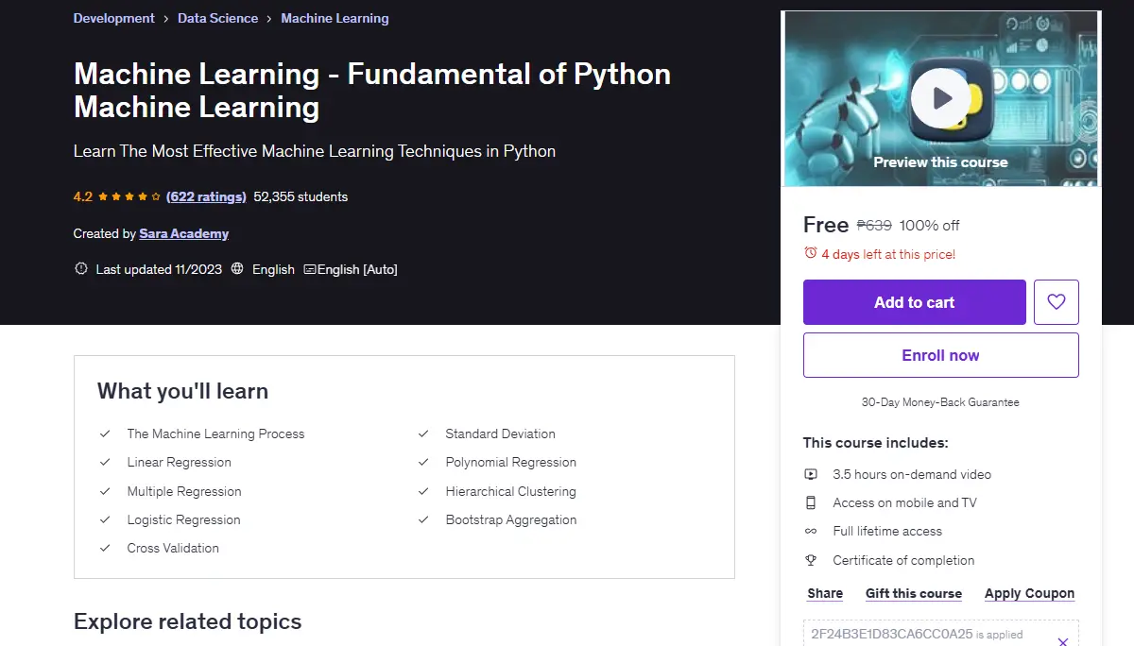This screenshot has width=1134, height=646.
Task: Click the 4.2 rating number
Action: (83, 196)
